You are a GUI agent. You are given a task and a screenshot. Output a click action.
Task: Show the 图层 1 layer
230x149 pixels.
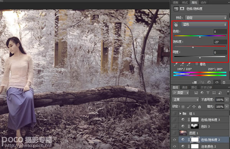tap(174, 133)
